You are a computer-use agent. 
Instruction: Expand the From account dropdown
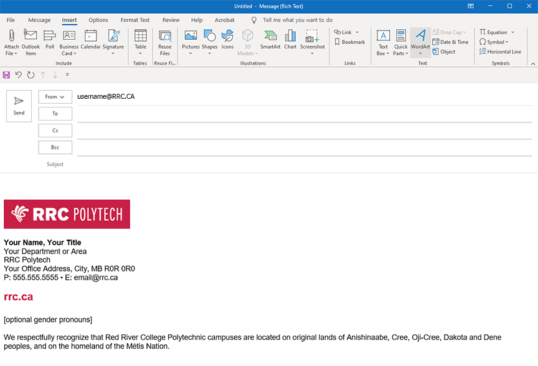55,97
